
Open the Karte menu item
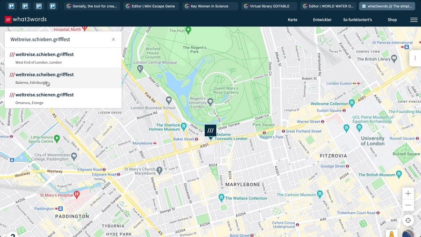pyautogui.click(x=293, y=19)
